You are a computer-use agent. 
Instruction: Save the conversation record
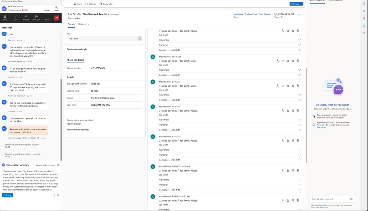click(x=78, y=4)
